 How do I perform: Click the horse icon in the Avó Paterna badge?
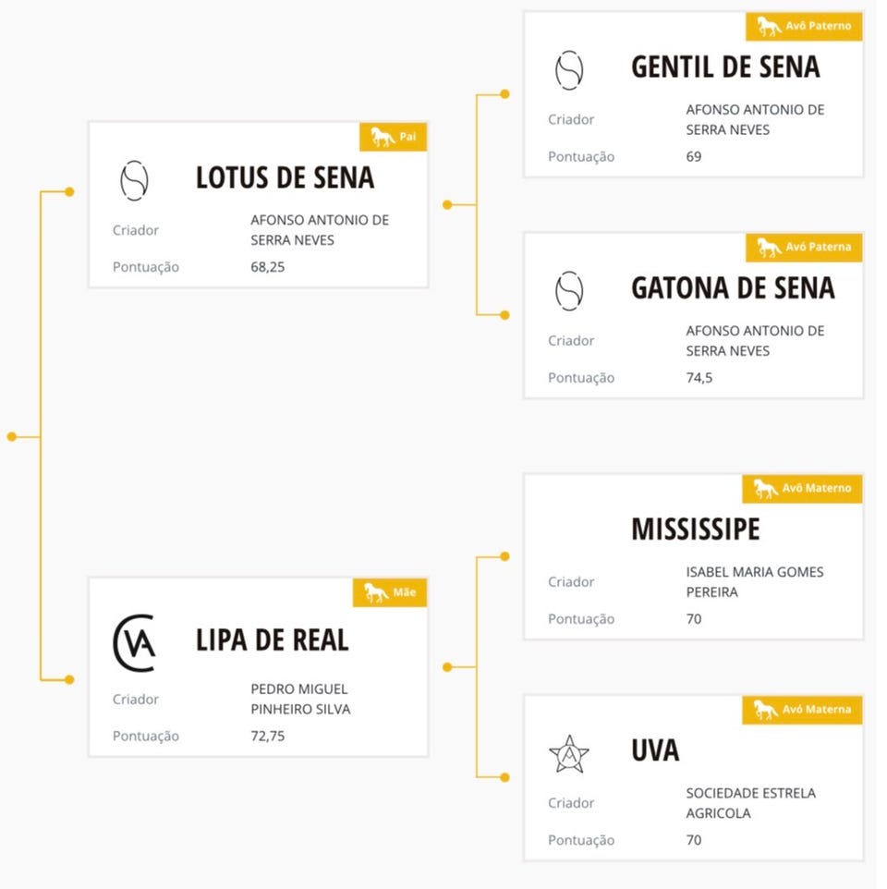769,248
